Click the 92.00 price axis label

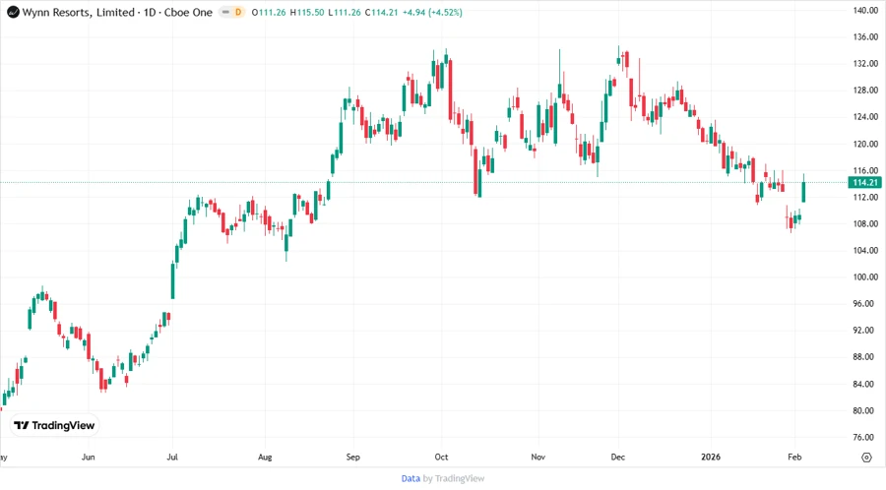coord(865,331)
